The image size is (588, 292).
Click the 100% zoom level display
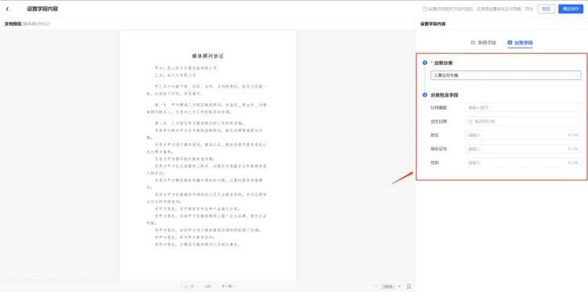388,287
